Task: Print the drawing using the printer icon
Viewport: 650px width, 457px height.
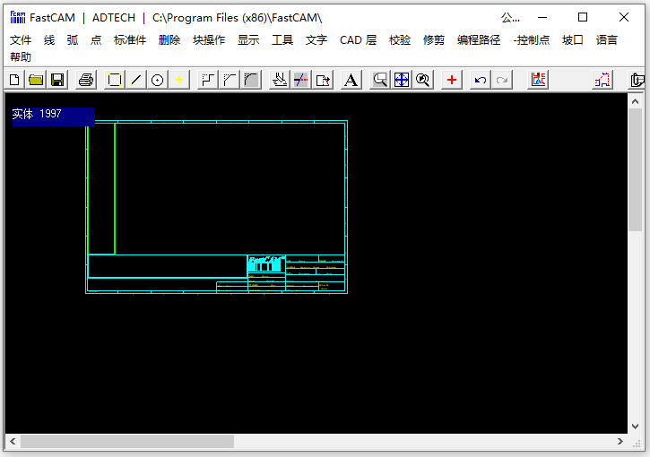Action: tap(86, 80)
